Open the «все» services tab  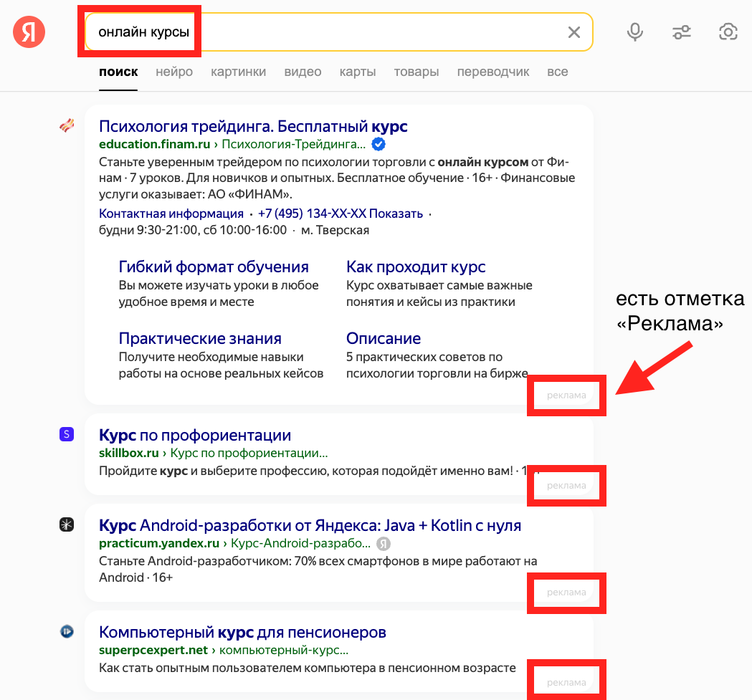click(557, 72)
